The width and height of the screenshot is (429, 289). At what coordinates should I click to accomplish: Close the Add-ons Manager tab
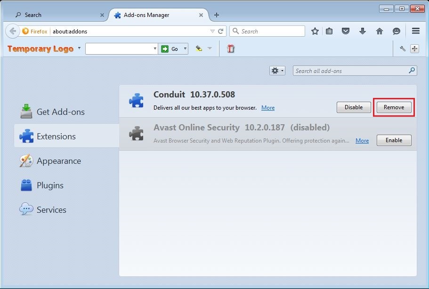click(x=201, y=15)
